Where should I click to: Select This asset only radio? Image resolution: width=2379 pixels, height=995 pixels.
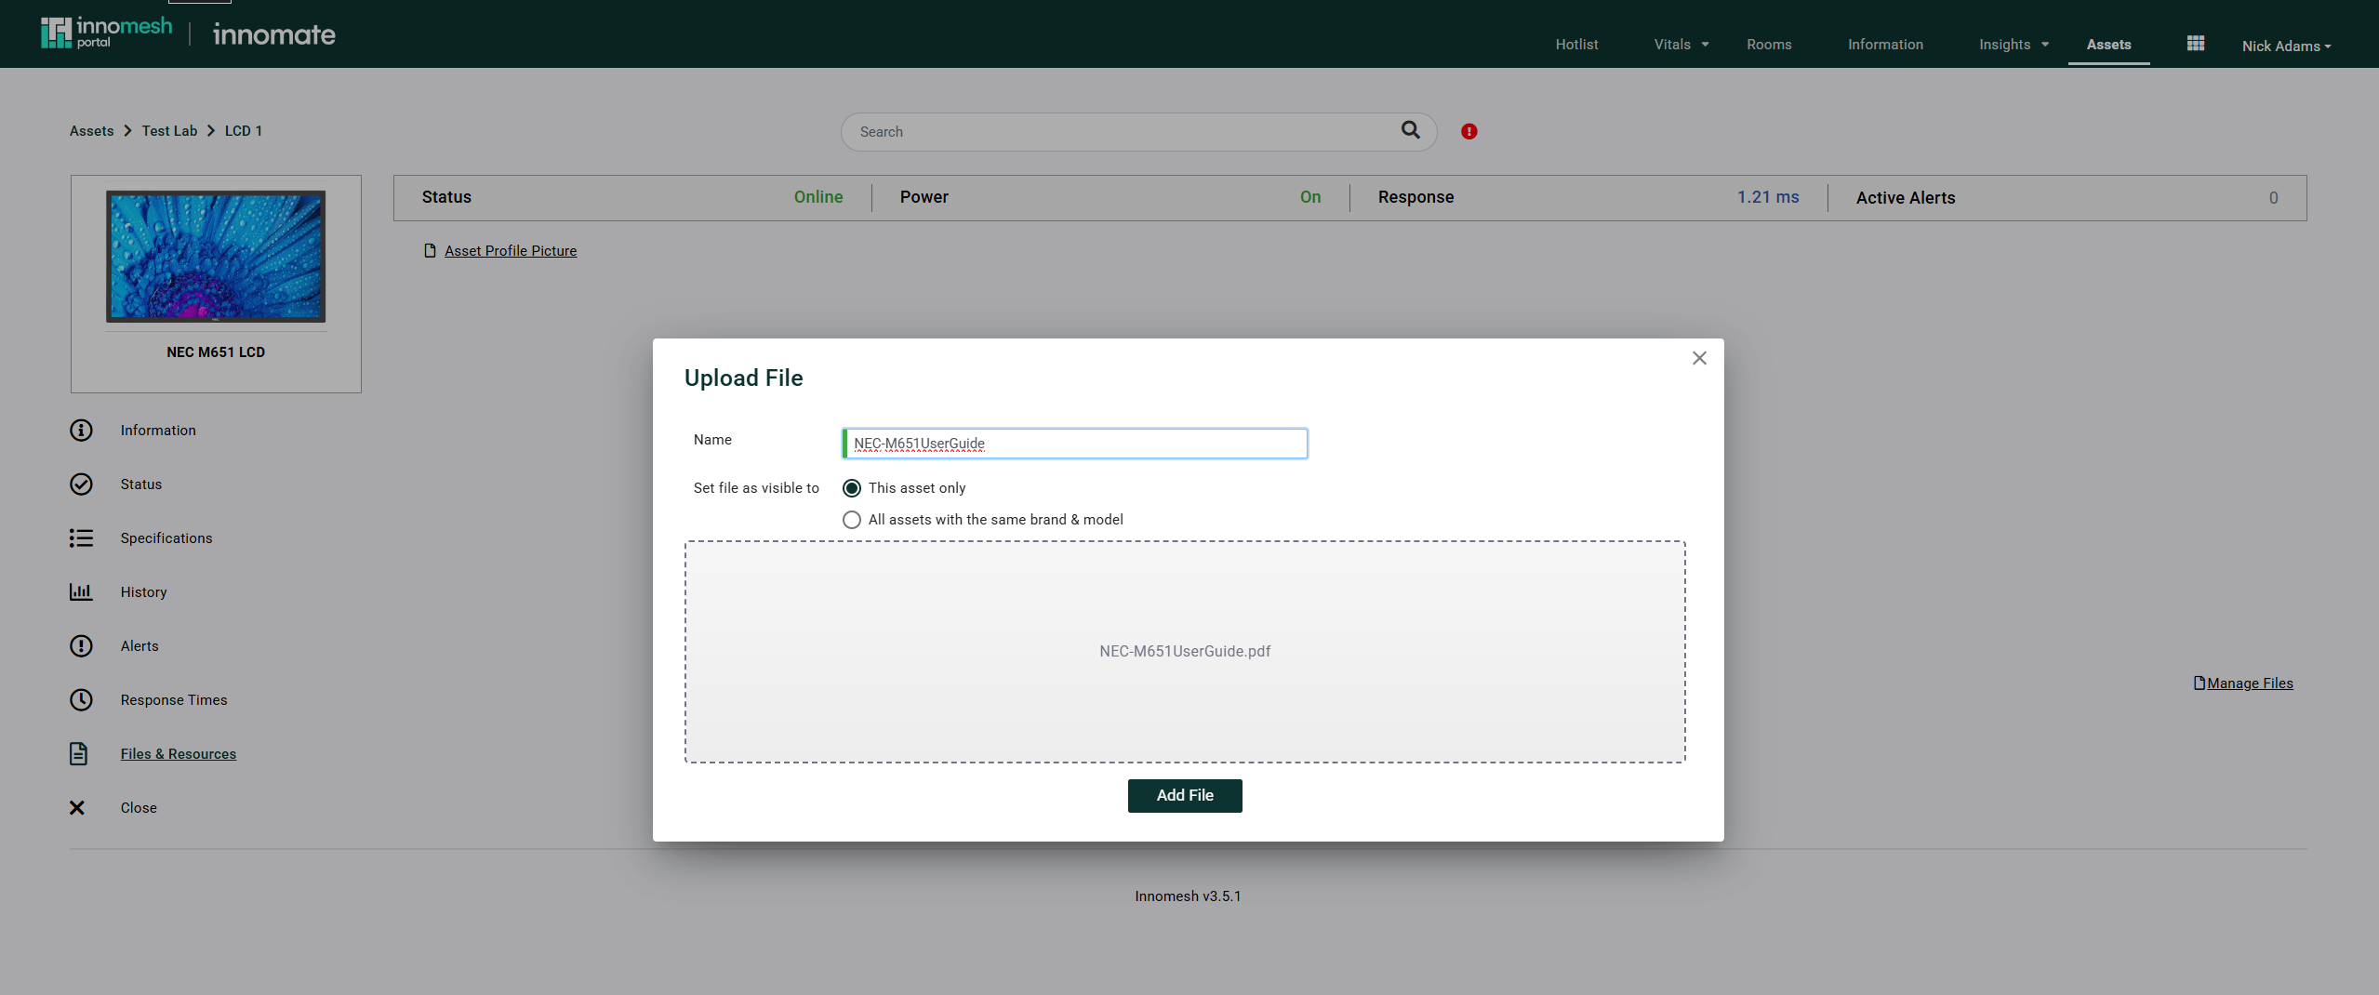tap(852, 488)
